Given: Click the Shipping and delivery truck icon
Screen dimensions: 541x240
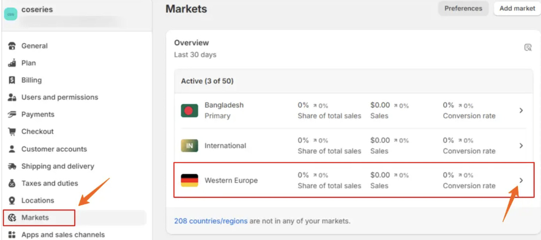Looking at the screenshot, I should pyautogui.click(x=12, y=166).
